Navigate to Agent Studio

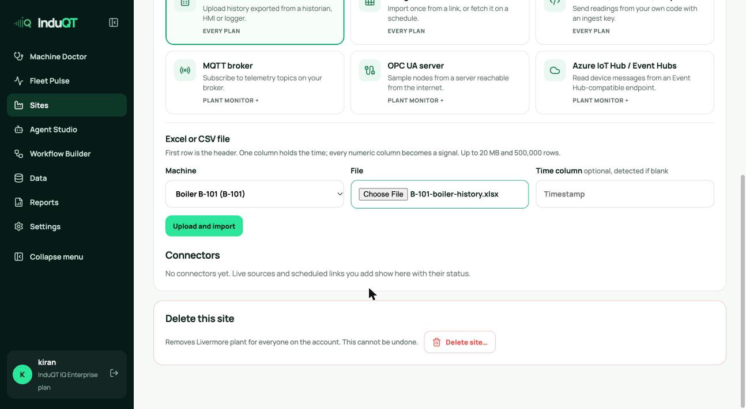click(x=67, y=130)
